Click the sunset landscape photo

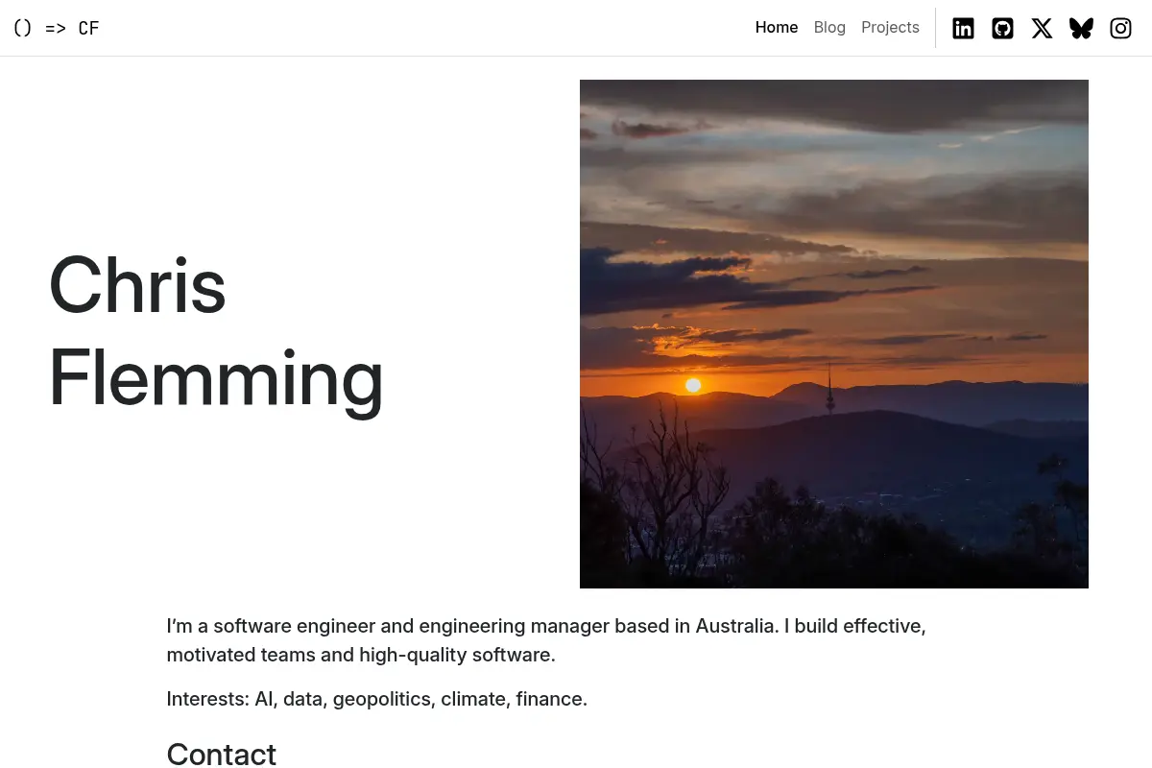pos(834,334)
